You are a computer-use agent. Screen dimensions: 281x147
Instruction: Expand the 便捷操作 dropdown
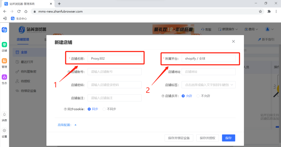(228, 29)
